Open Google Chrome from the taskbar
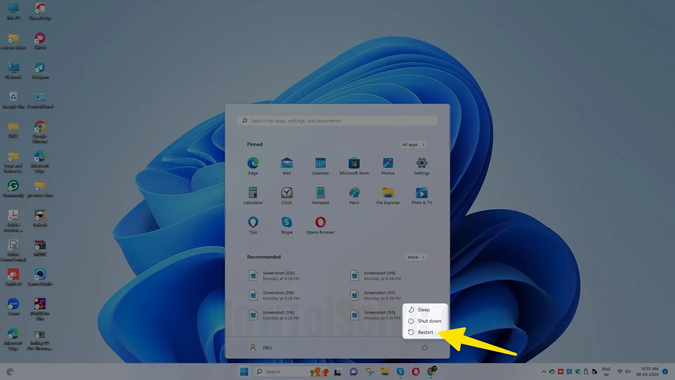The height and width of the screenshot is (380, 675). (x=431, y=372)
